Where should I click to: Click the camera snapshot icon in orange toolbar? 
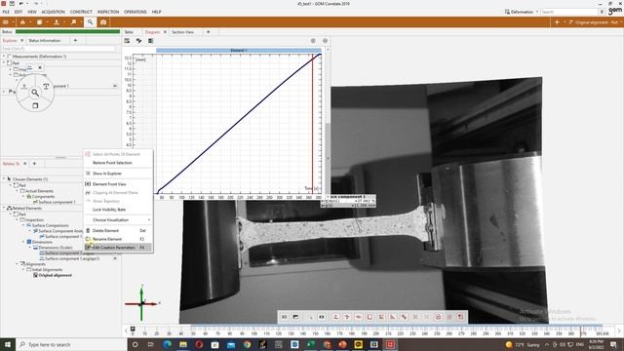click(103, 22)
